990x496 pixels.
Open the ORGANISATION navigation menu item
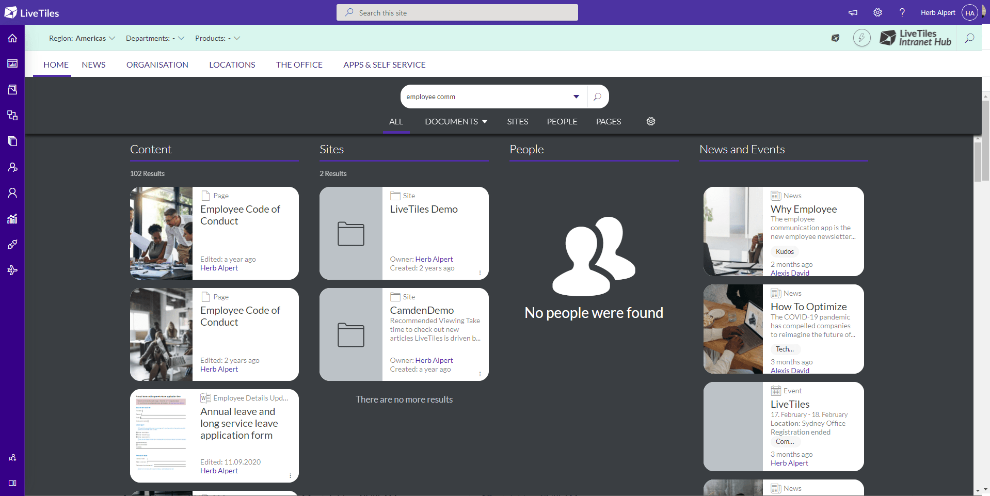pos(157,65)
